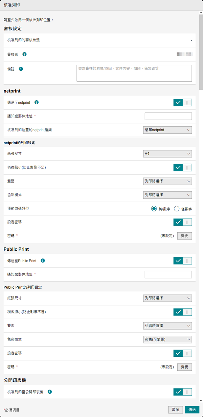Click 傳送 button to submit
The image size is (203, 417).
[192, 410]
